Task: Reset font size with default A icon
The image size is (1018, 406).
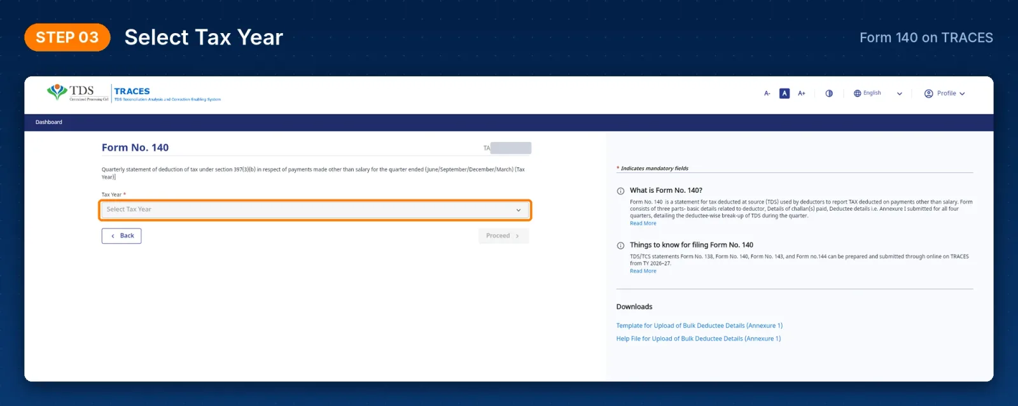Action: [x=784, y=94]
